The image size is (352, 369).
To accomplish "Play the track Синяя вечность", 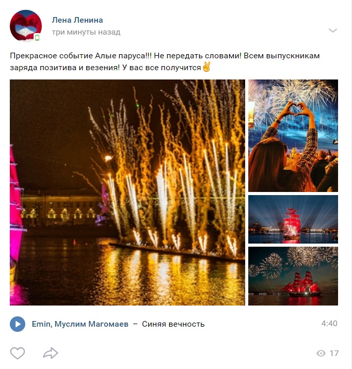I will click(18, 324).
